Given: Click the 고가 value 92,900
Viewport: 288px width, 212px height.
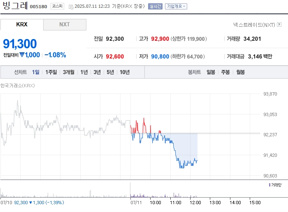Looking at the screenshot, I should point(160,39).
